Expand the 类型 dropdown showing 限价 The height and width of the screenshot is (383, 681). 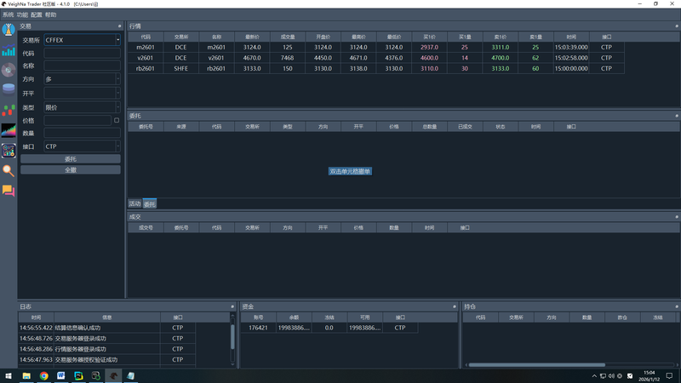(x=82, y=108)
